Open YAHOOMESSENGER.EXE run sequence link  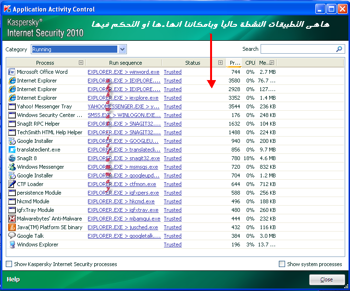pos(124,106)
